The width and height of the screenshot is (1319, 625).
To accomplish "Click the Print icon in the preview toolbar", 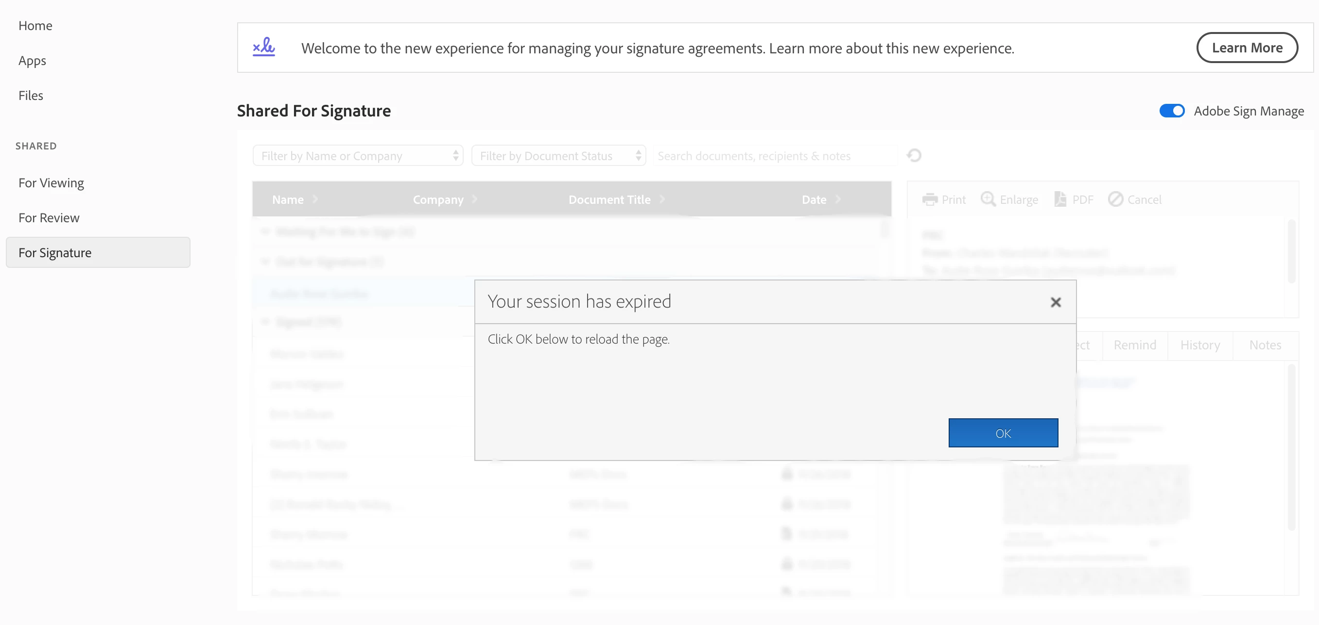I will pos(929,199).
